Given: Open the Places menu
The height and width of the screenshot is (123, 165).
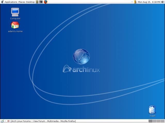Looking at the screenshot, I should point(22,2).
